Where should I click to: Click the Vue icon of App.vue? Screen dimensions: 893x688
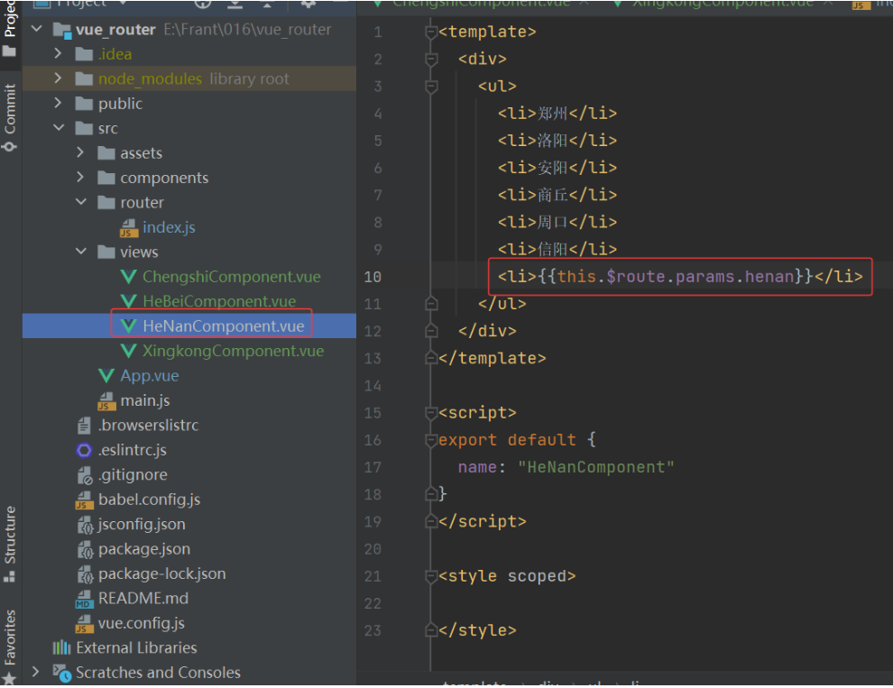tap(106, 376)
